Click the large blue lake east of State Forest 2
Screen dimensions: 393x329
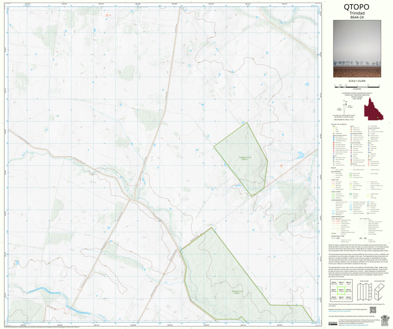pyautogui.click(x=301, y=155)
